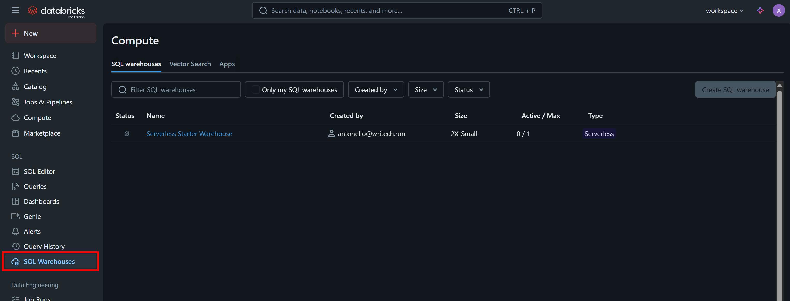Open the Marketplace icon in sidebar
This screenshot has width=790, height=301.
16,133
